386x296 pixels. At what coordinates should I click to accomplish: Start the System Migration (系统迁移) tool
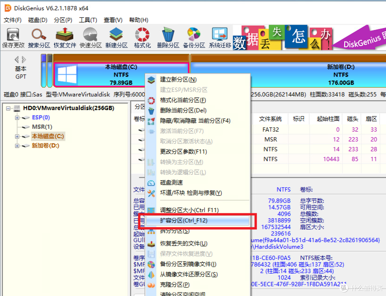pyautogui.click(x=220, y=38)
